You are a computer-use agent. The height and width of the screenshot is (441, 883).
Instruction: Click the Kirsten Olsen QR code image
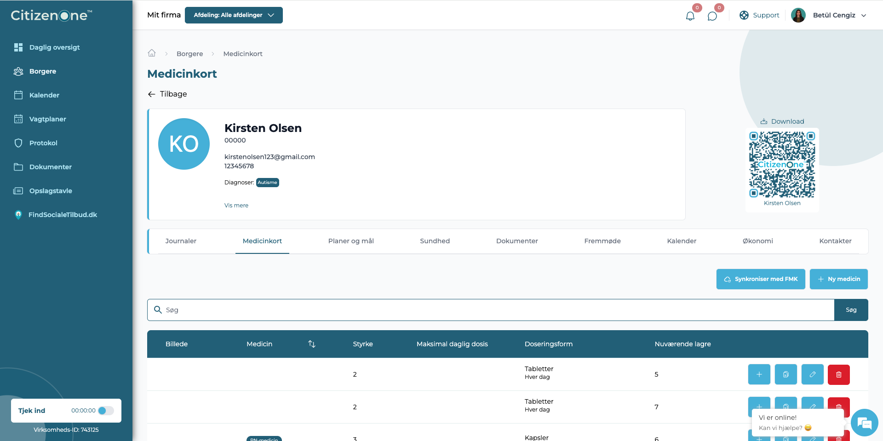click(x=782, y=165)
